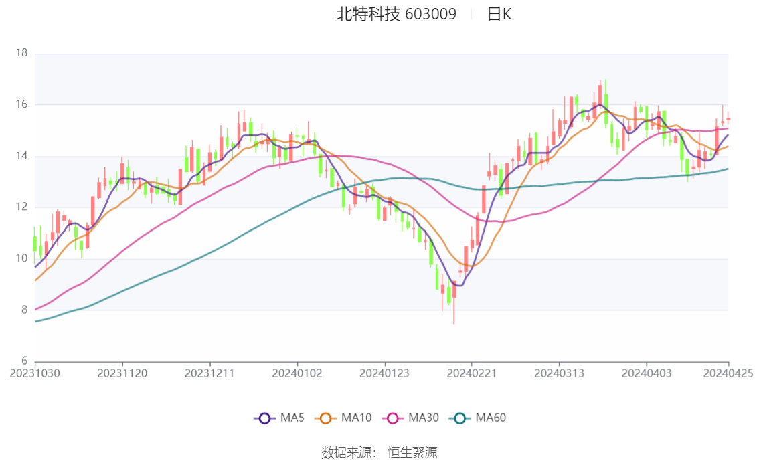This screenshot has height=461, width=759.
Task: Click the x-axis date 20240425
Action: point(728,373)
